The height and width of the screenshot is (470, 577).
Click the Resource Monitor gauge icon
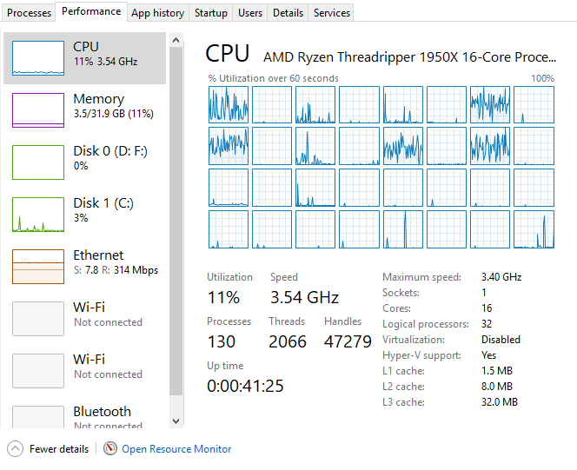pos(109,449)
